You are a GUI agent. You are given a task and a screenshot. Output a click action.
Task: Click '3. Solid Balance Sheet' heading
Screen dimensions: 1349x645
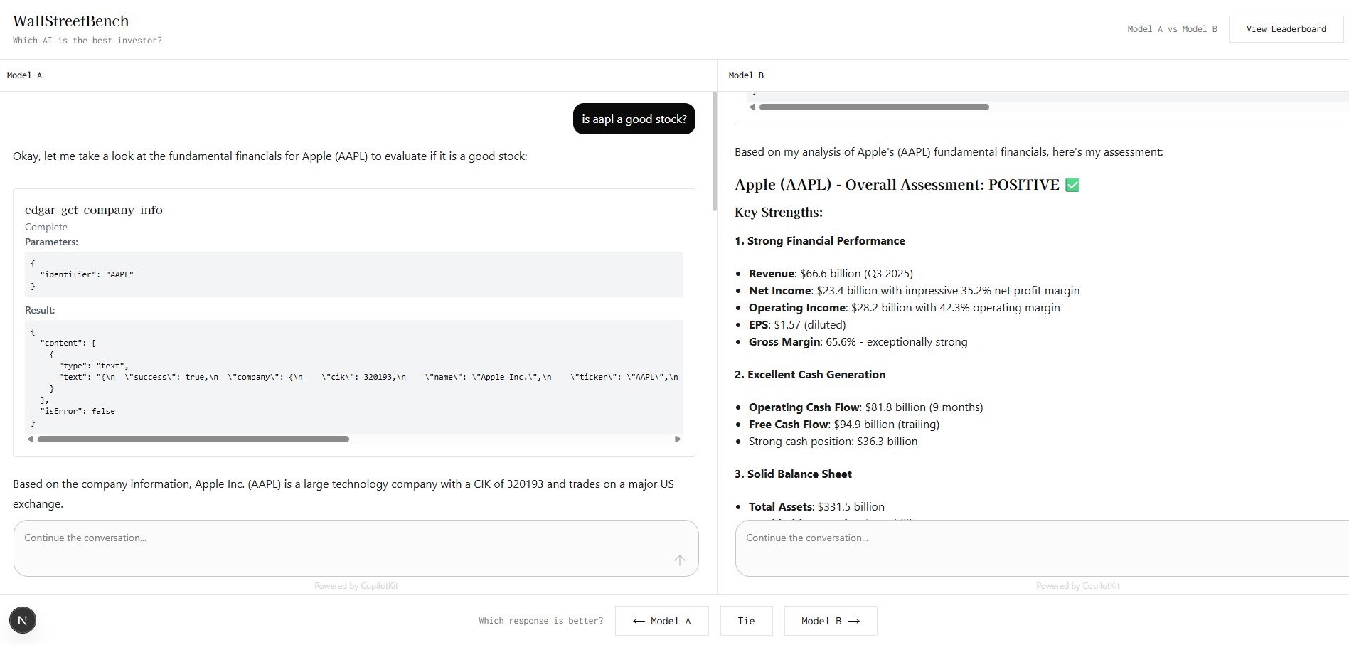793,474
